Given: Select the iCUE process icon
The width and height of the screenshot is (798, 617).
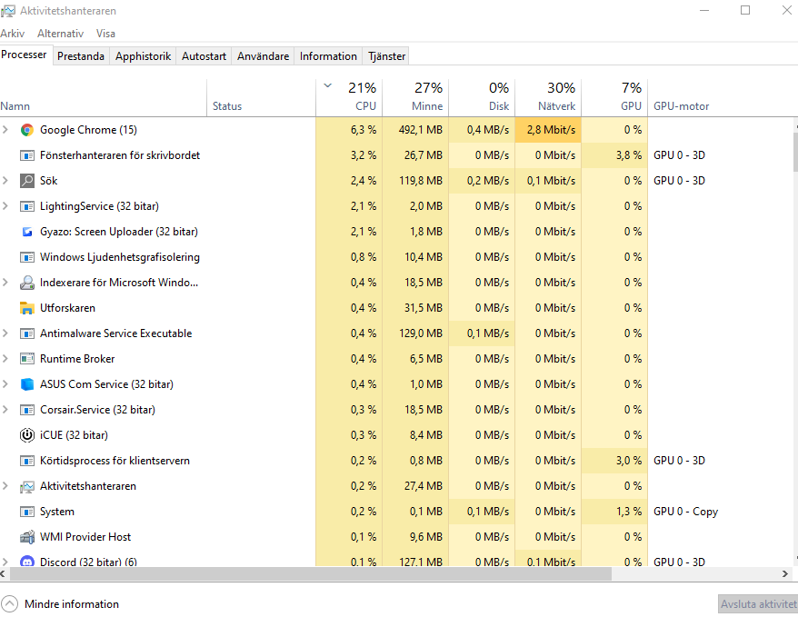Looking at the screenshot, I should tap(26, 435).
